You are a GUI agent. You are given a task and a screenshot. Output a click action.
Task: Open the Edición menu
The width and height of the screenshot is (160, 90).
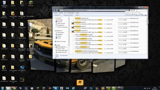click(x=61, y=13)
